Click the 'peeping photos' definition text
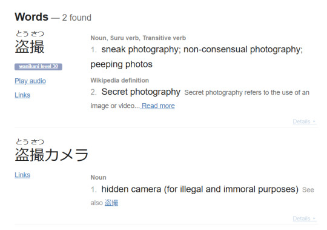Viewport: 327px width, 230px height. [x=121, y=64]
